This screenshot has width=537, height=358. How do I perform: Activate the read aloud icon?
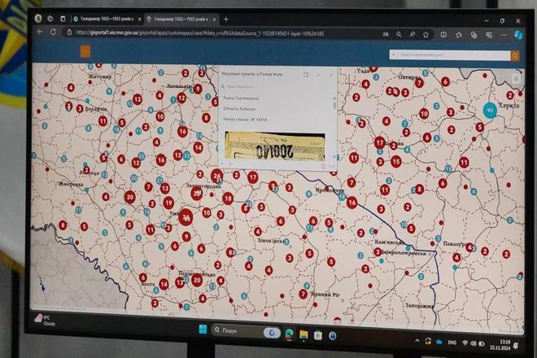[x=413, y=34]
